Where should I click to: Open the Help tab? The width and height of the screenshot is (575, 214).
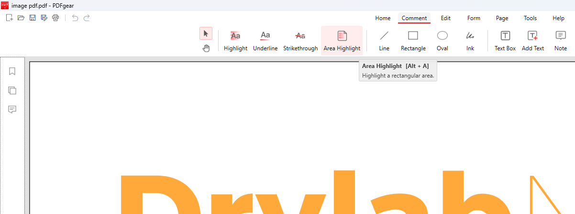(558, 18)
